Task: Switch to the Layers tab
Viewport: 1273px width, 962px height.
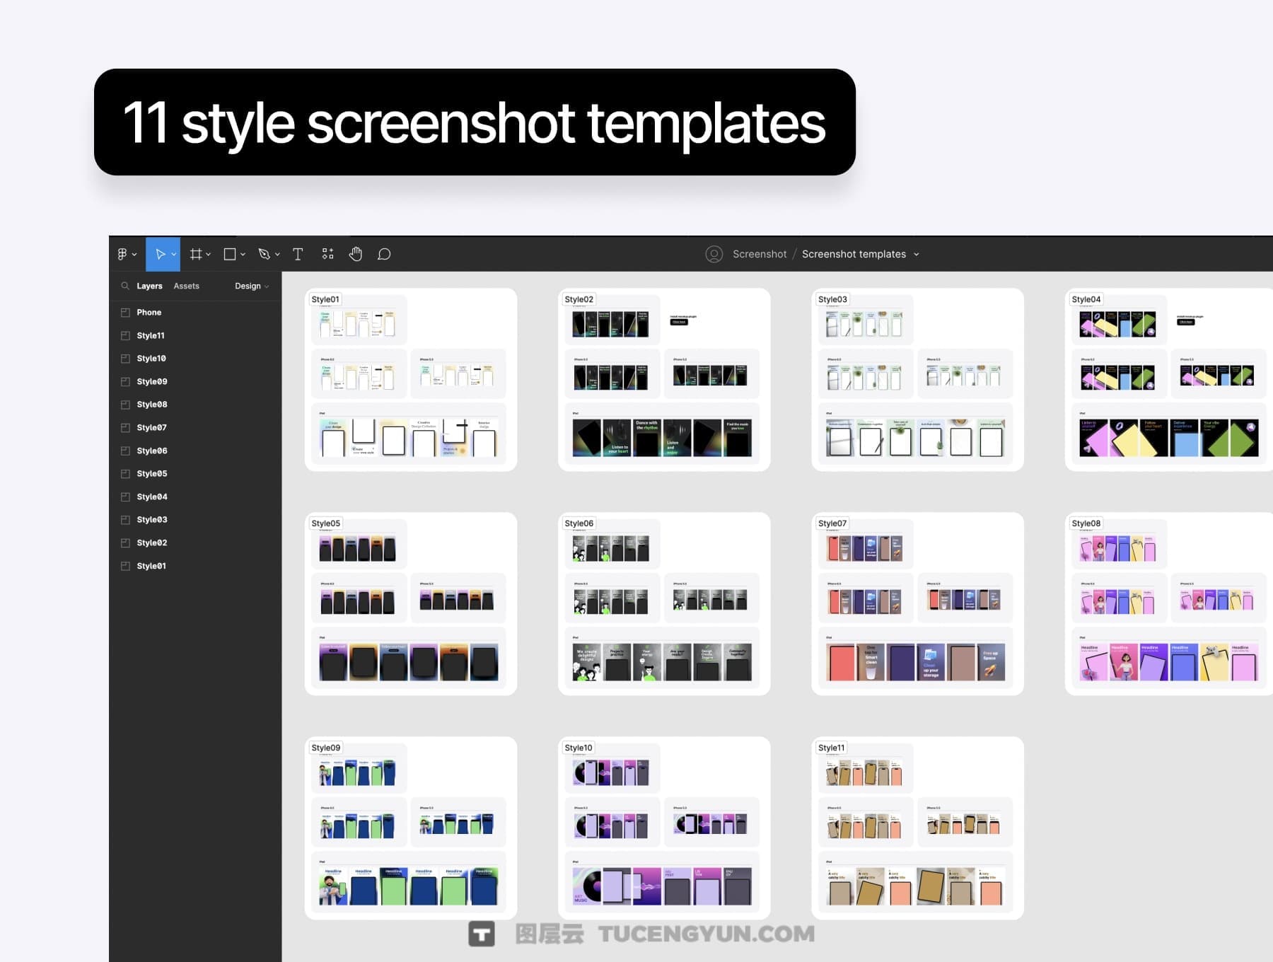Action: pos(149,286)
